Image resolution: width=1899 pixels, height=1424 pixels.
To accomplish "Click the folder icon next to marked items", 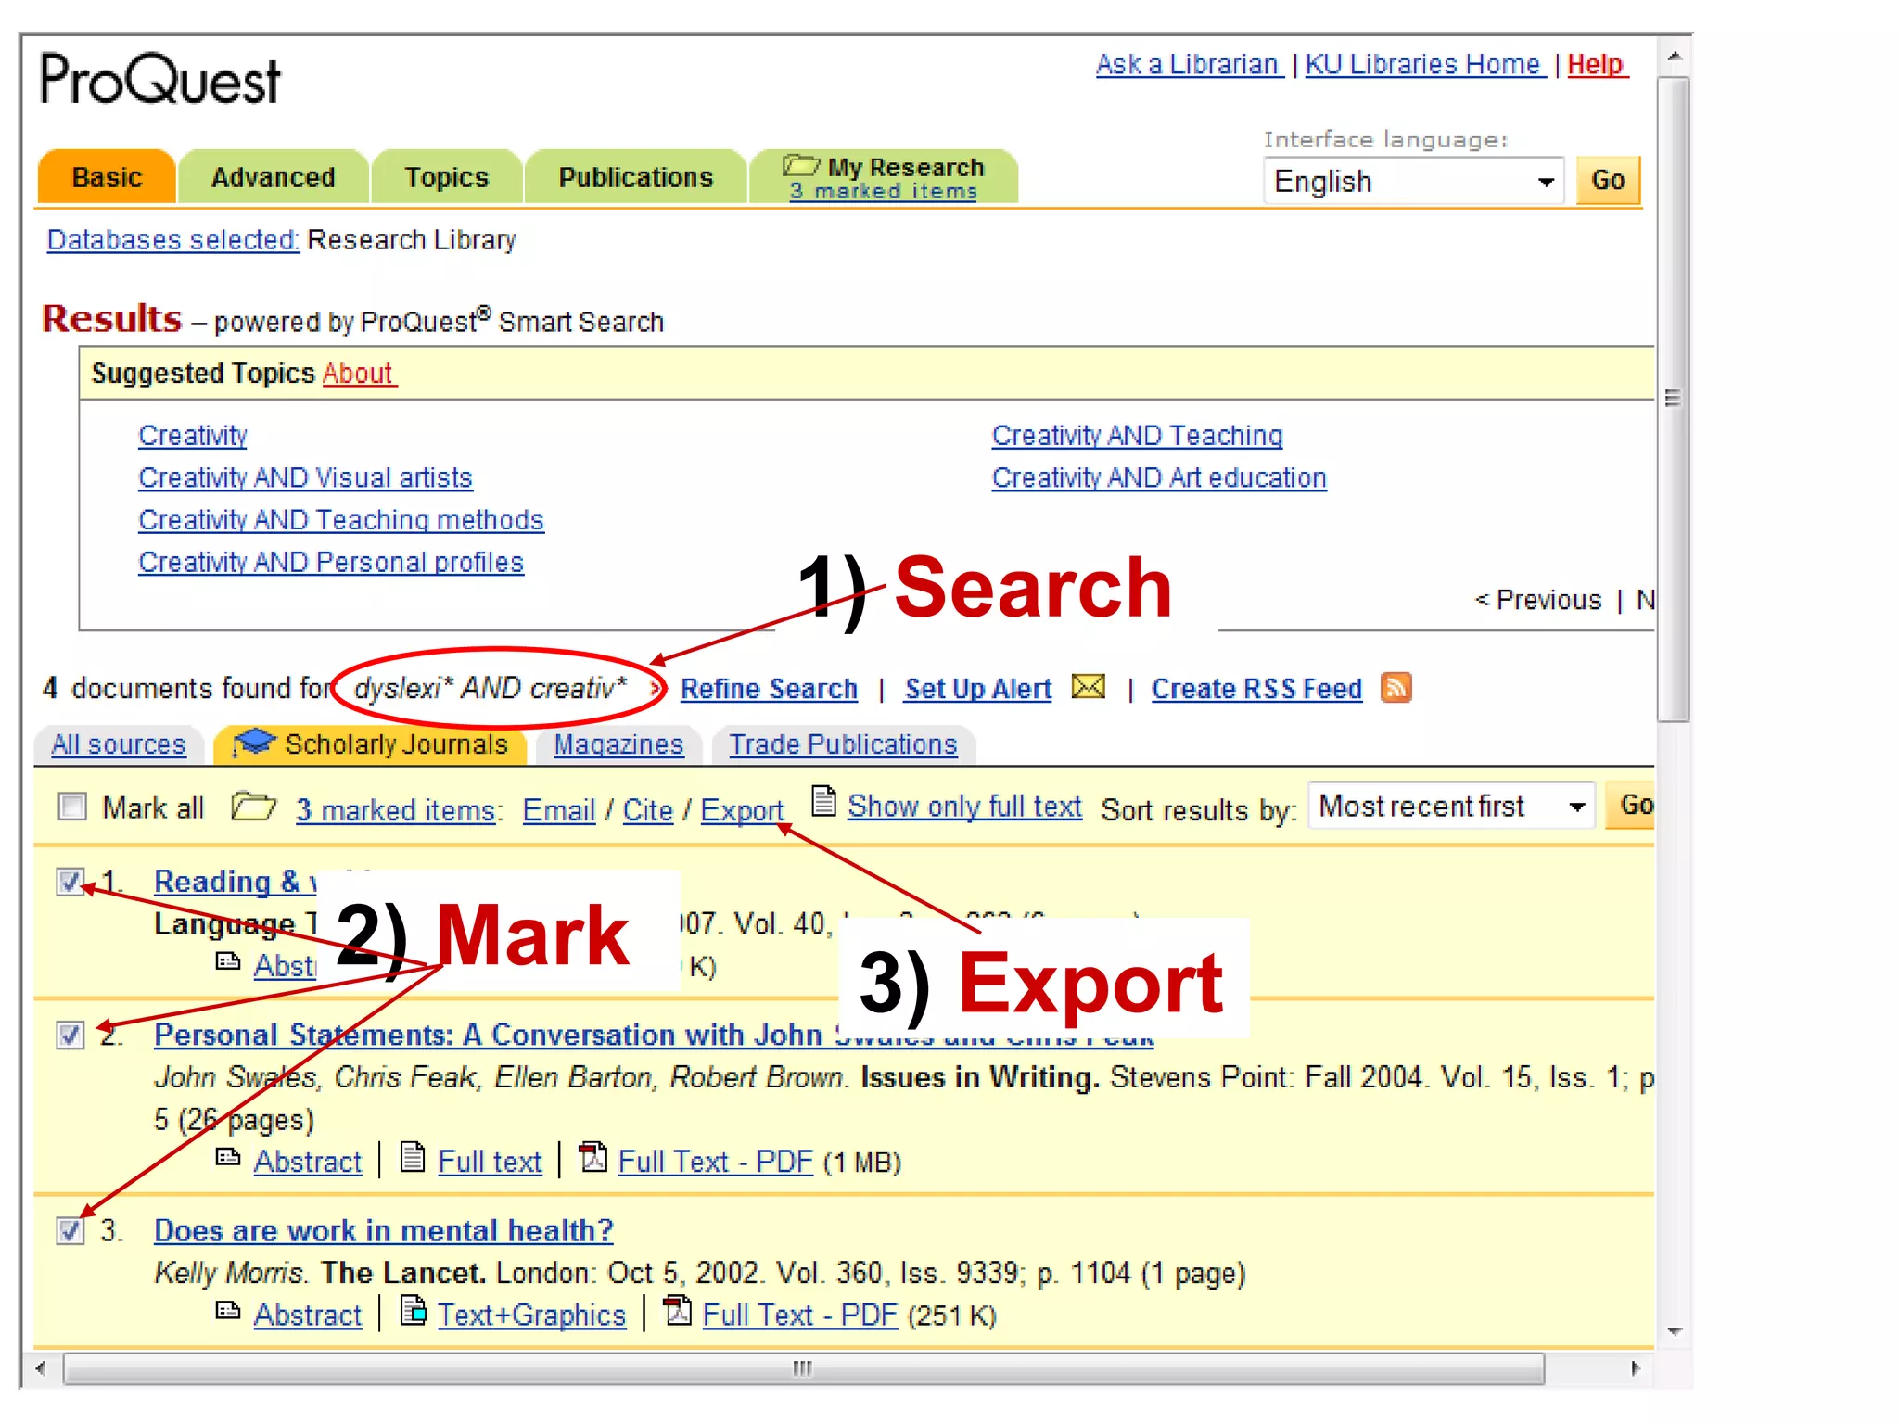I will [253, 807].
